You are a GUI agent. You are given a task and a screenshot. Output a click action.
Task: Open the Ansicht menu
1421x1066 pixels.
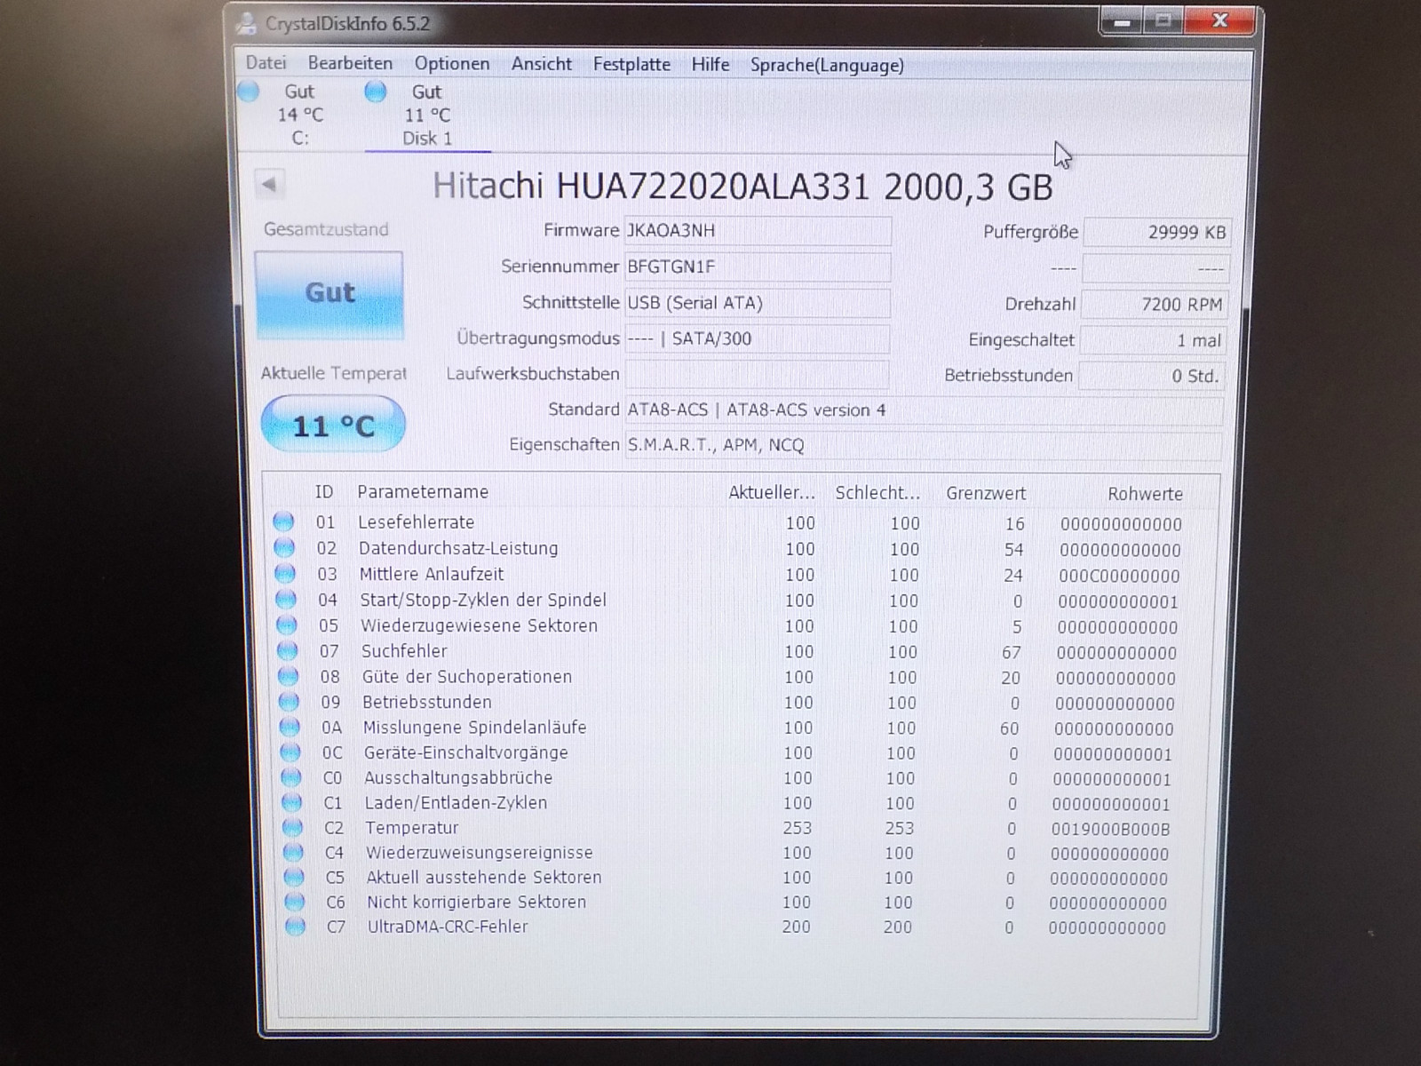pos(542,64)
